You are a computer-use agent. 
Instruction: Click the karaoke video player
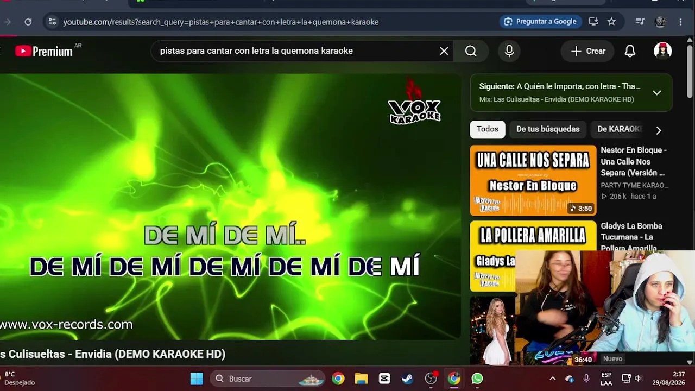point(229,206)
